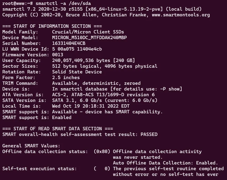This screenshot has width=227, height=180.
Task: Click the -P show hint text
Action: pyautogui.click(x=170, y=89)
